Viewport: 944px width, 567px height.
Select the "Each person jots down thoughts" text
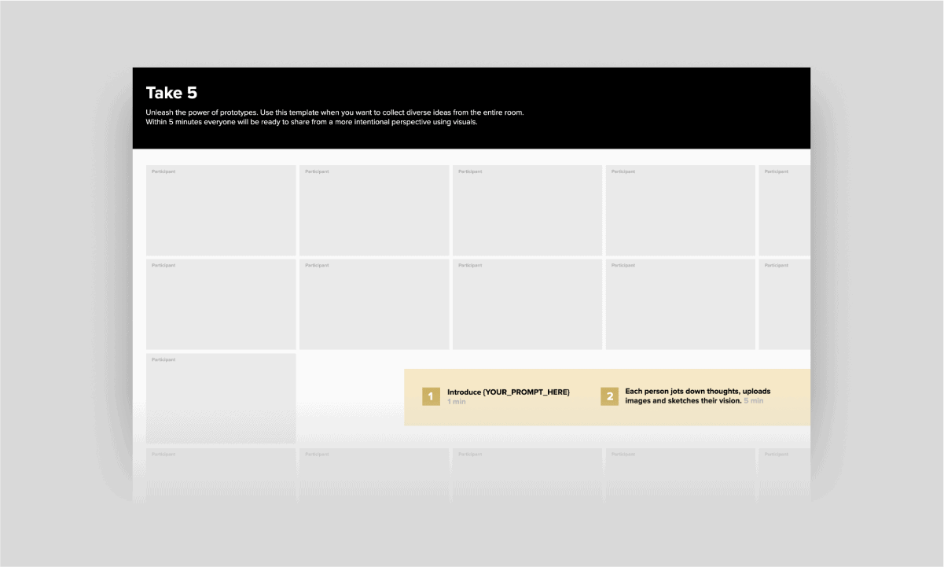(697, 392)
